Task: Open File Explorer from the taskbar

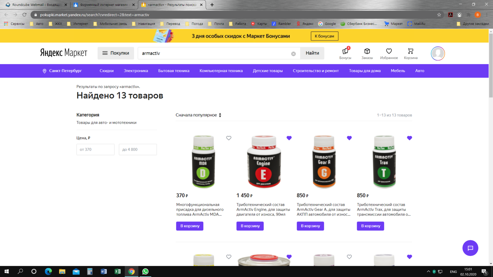Action: pyautogui.click(x=62, y=271)
